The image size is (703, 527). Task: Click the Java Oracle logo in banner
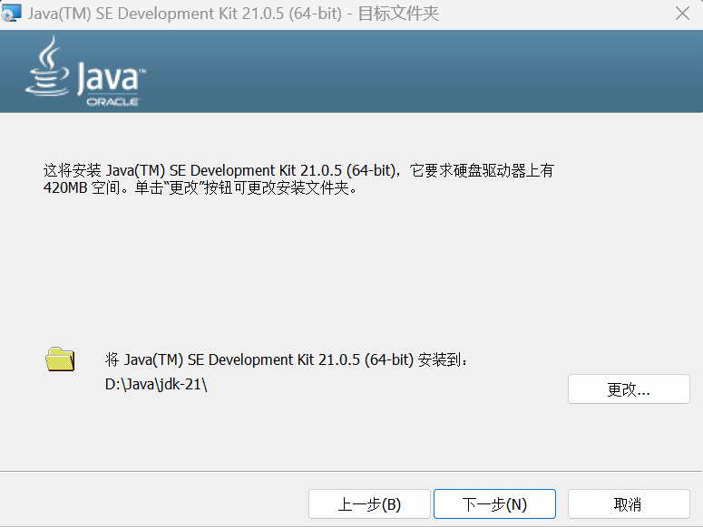(85, 72)
